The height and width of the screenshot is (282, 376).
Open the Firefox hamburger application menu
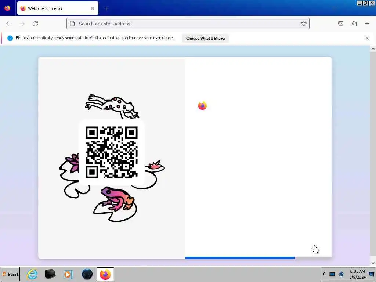coord(367,23)
